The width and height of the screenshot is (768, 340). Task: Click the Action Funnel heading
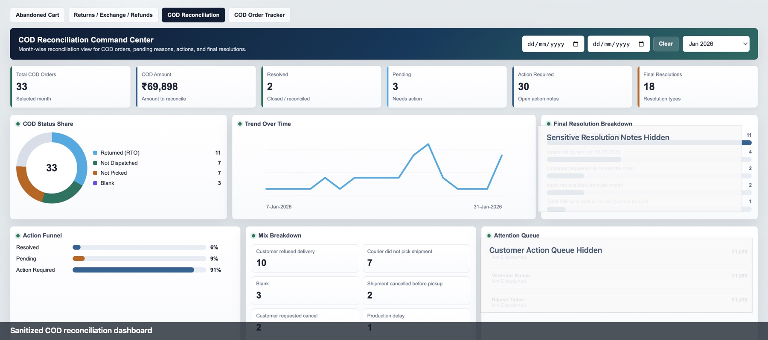click(x=42, y=235)
